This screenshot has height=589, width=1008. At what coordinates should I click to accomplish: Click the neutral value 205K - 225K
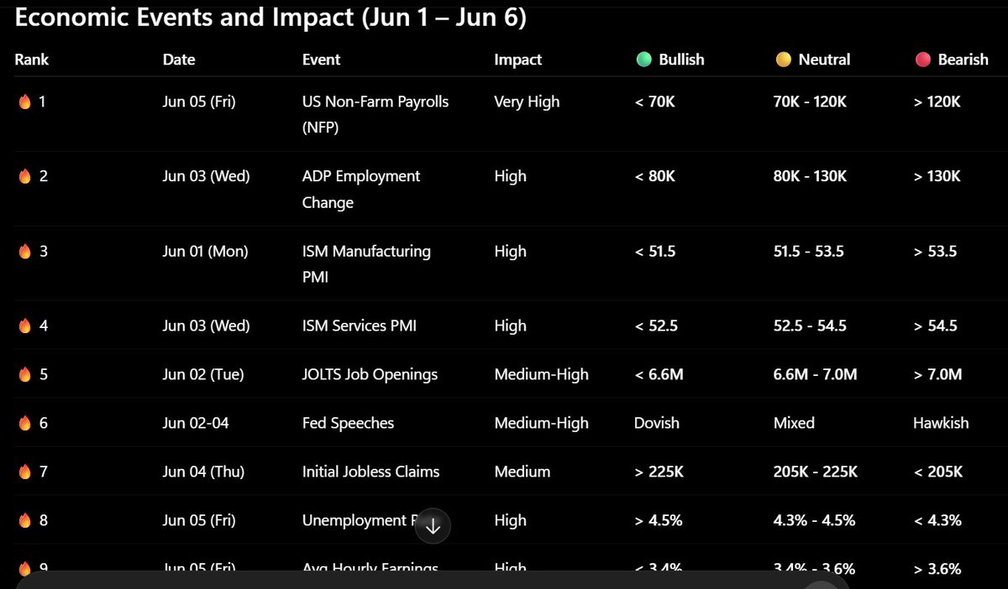click(x=815, y=472)
